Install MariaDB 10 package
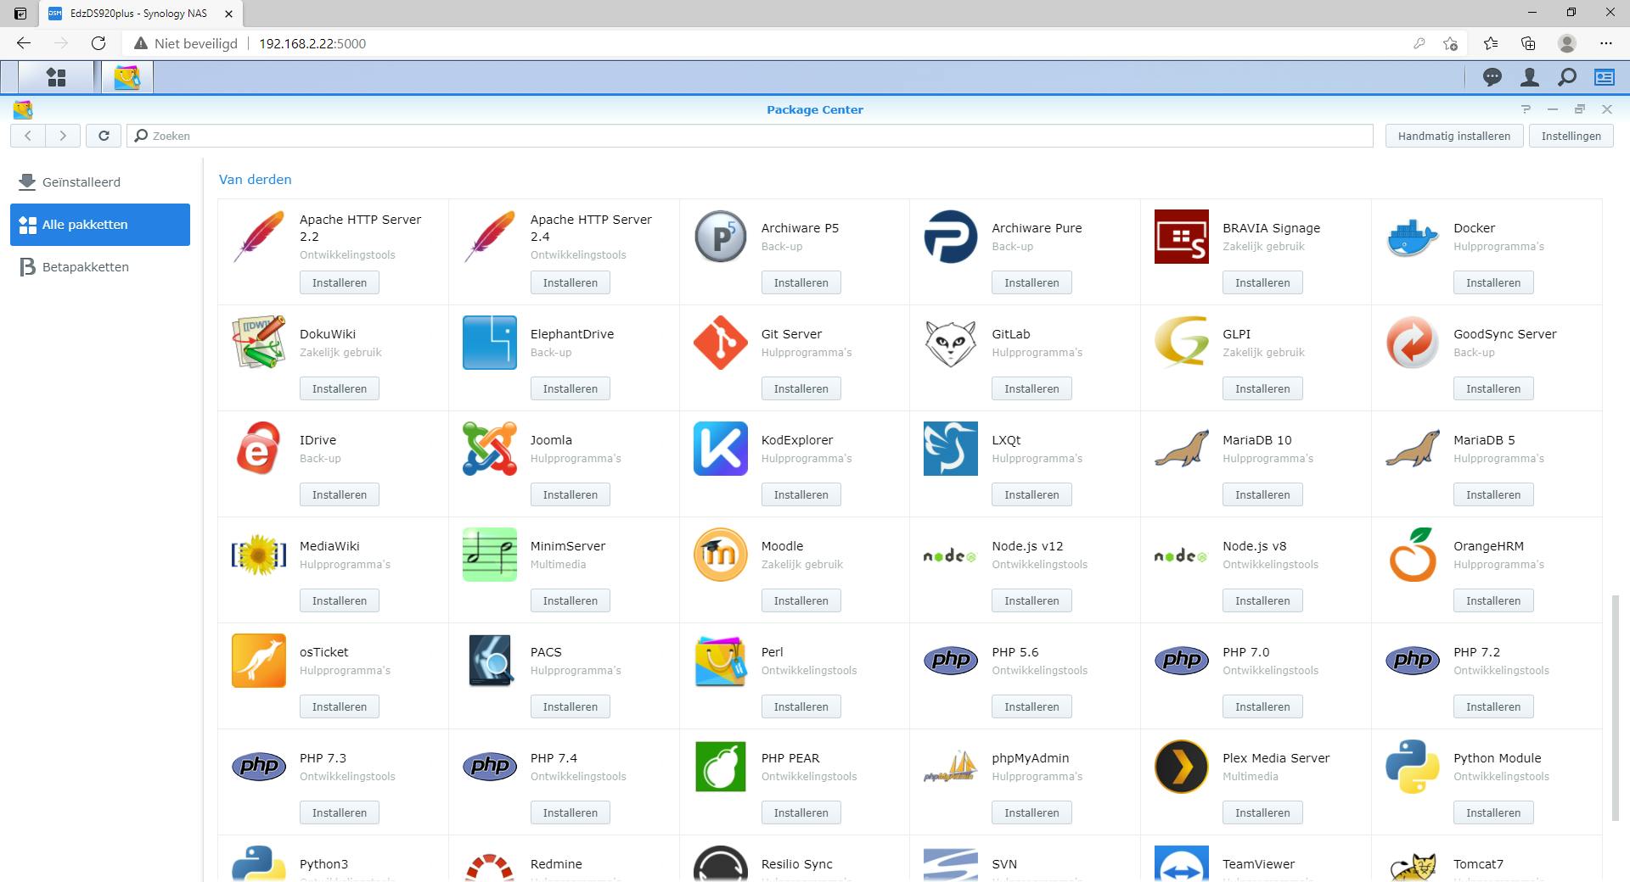Viewport: 1630px width, 882px height. coord(1262,494)
